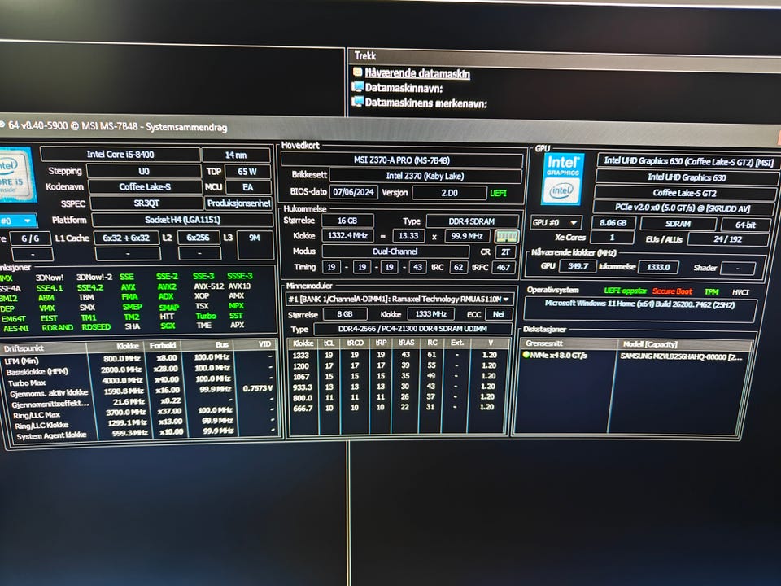Click the Grensesnitt column header in disk list

tap(569, 343)
